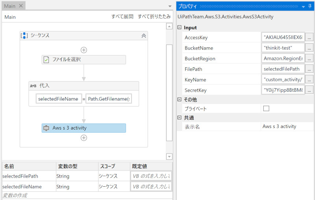Open expression editor for SecretKey field

pyautogui.click(x=309, y=90)
